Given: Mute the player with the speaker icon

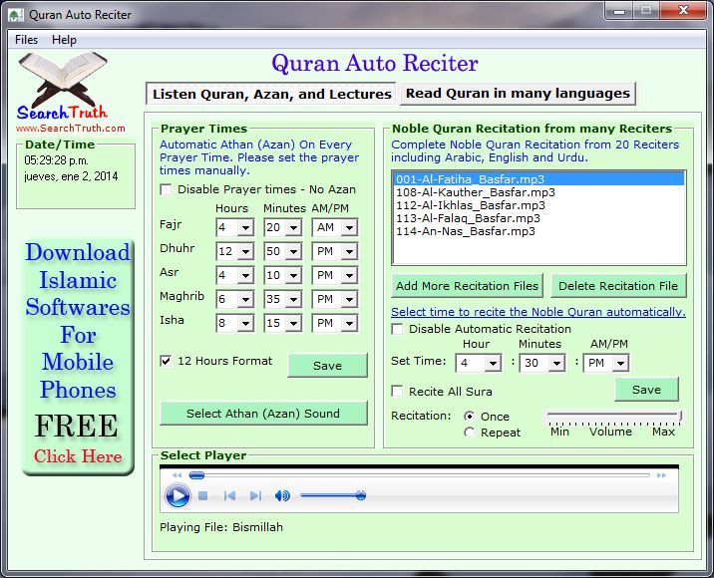Looking at the screenshot, I should (282, 495).
